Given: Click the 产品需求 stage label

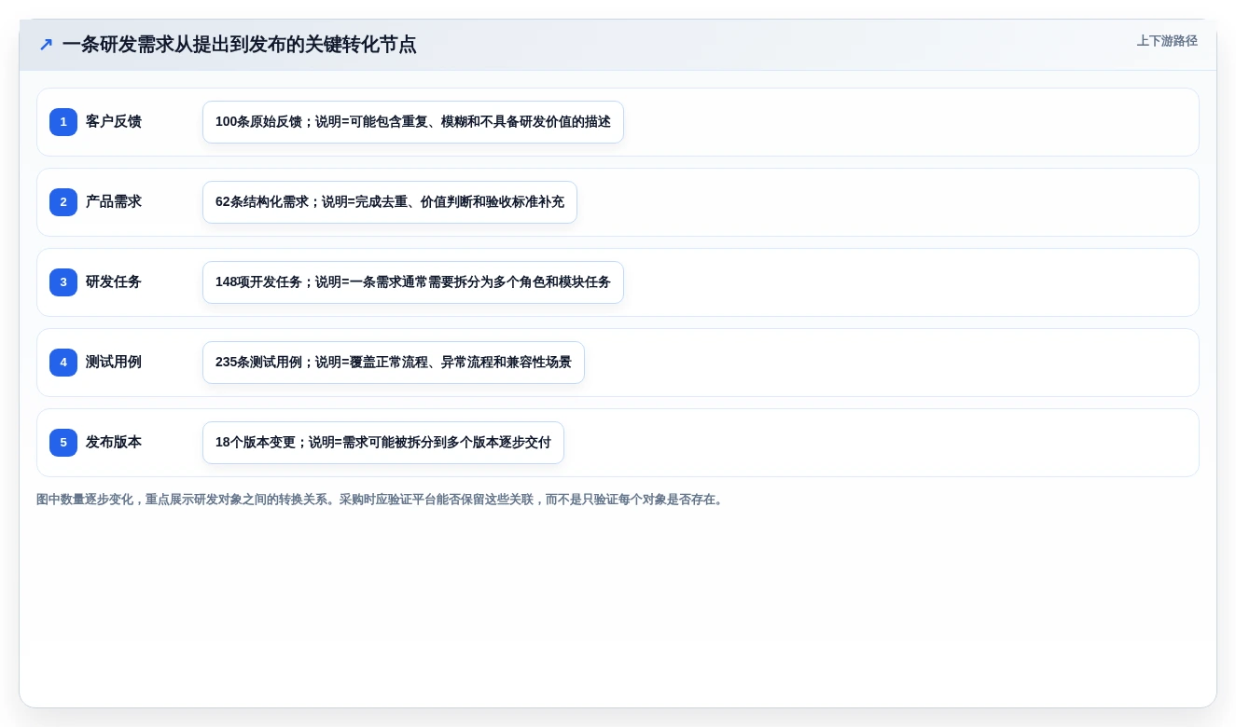Looking at the screenshot, I should (114, 202).
